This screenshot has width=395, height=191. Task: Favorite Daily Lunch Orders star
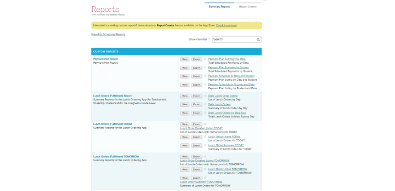205,104
